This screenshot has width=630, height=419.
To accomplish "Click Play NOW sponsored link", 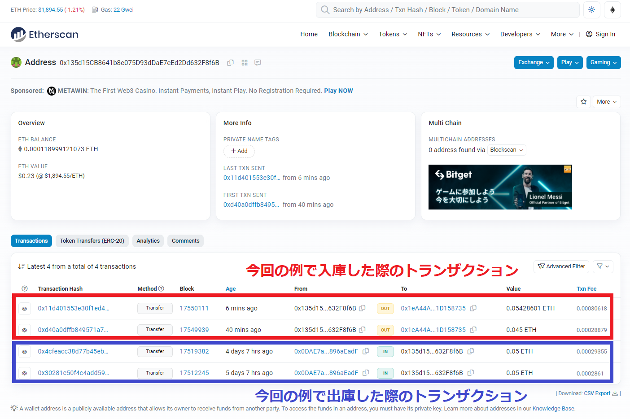I will tap(338, 91).
